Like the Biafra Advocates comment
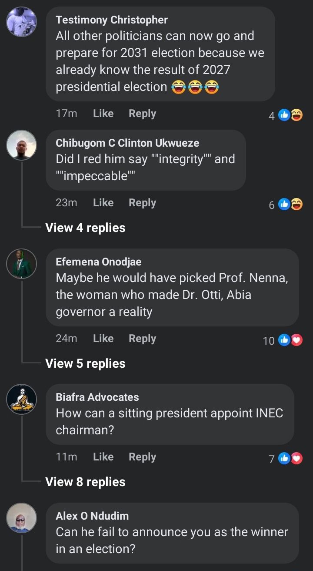Image resolution: width=313 pixels, height=571 pixels. click(103, 457)
